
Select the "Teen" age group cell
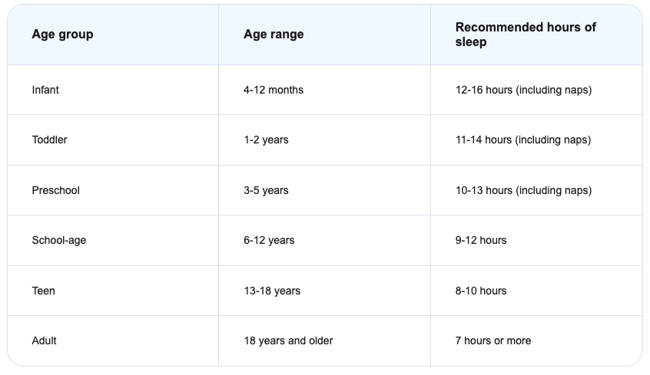(43, 291)
